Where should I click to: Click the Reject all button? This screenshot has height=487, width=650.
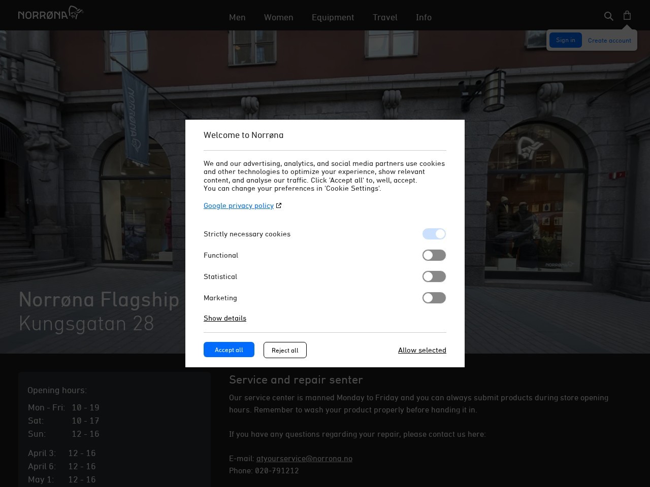click(285, 350)
